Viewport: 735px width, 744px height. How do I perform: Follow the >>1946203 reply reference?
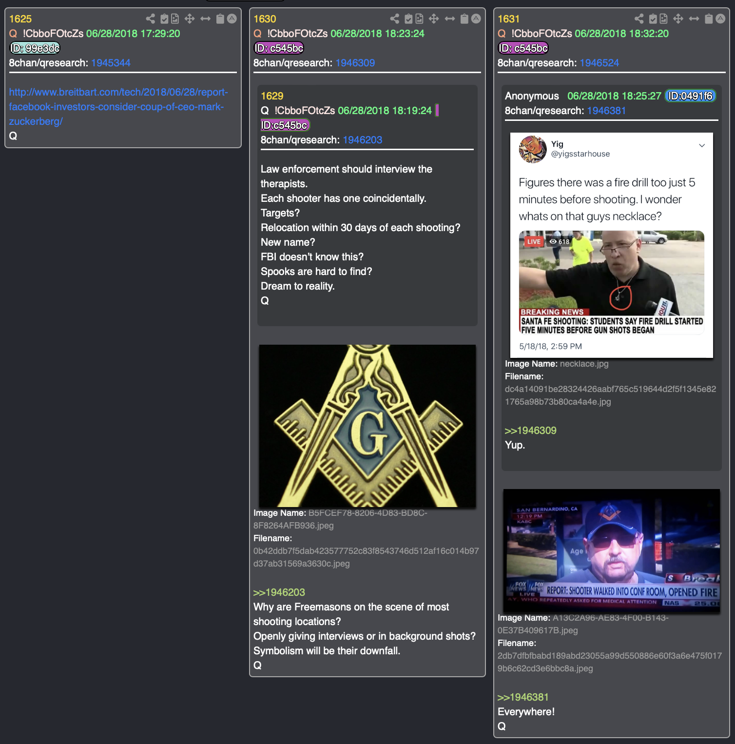click(x=279, y=592)
